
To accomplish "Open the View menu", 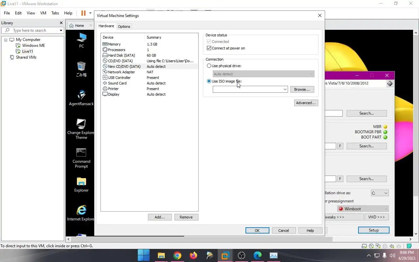I will click(31, 13).
